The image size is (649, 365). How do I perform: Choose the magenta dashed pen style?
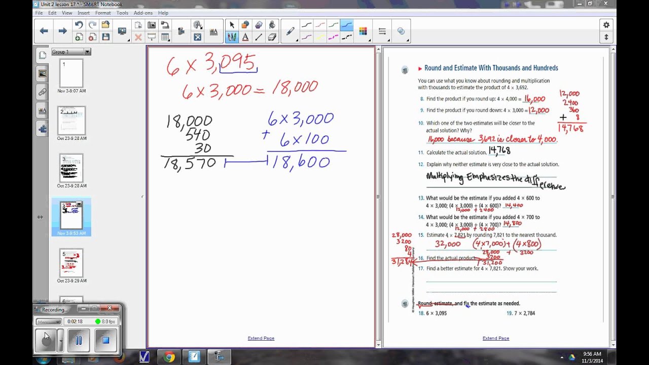point(333,36)
